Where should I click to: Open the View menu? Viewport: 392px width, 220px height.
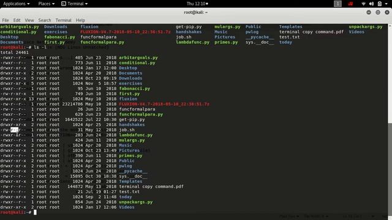point(29,20)
